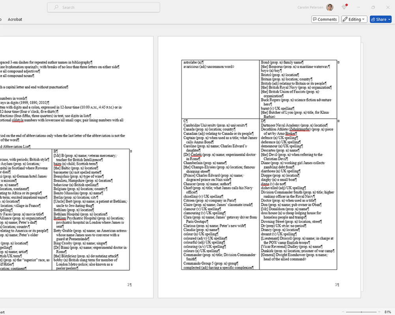
Task: Click the Comments speech bubble icon
Action: pyautogui.click(x=315, y=19)
